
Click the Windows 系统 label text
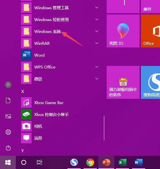point(47,32)
